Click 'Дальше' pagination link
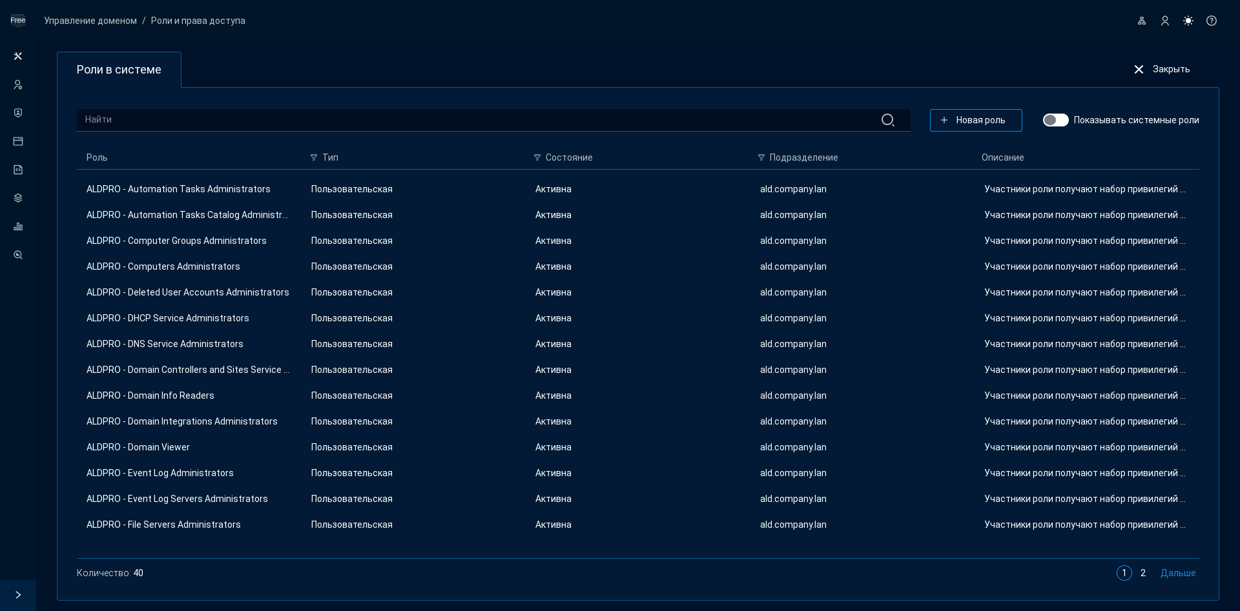The height and width of the screenshot is (611, 1240). pos(1177,573)
